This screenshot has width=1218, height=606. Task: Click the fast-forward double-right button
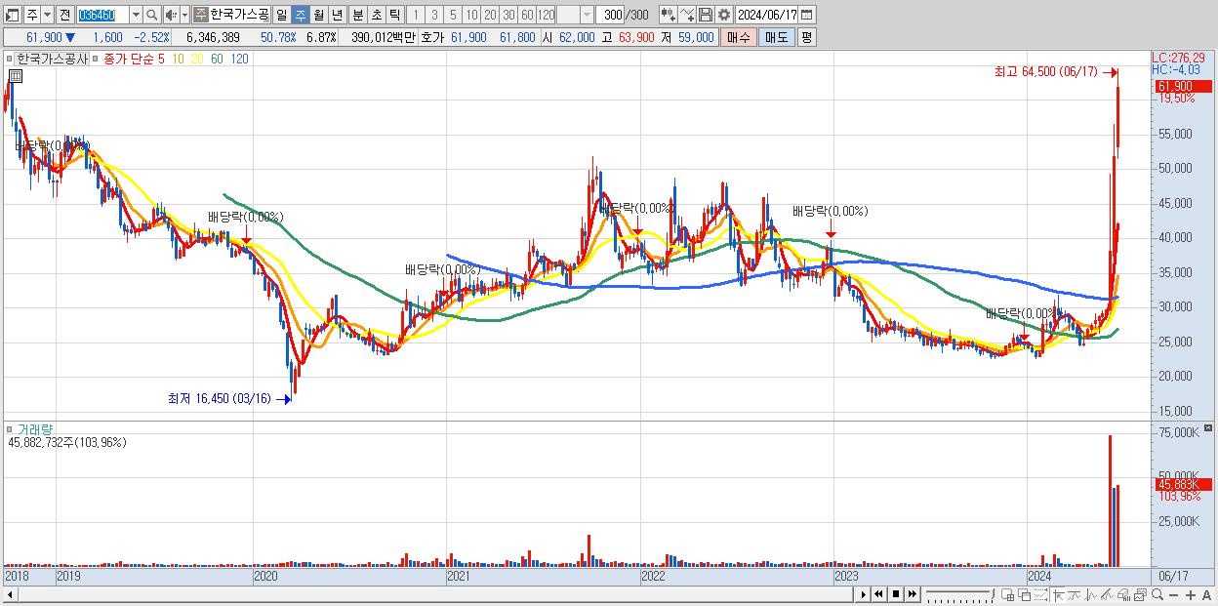tap(913, 594)
